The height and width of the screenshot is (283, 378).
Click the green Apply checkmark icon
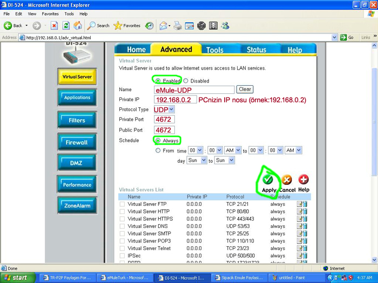coord(268,180)
